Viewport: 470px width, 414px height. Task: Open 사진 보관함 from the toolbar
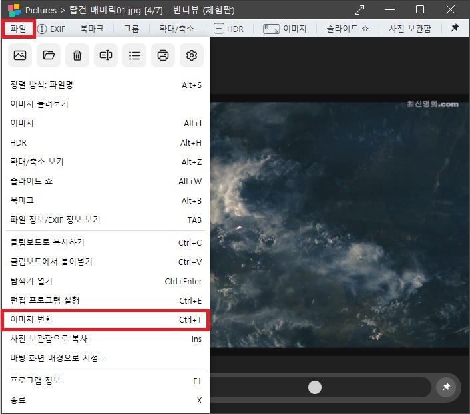pyautogui.click(x=409, y=29)
